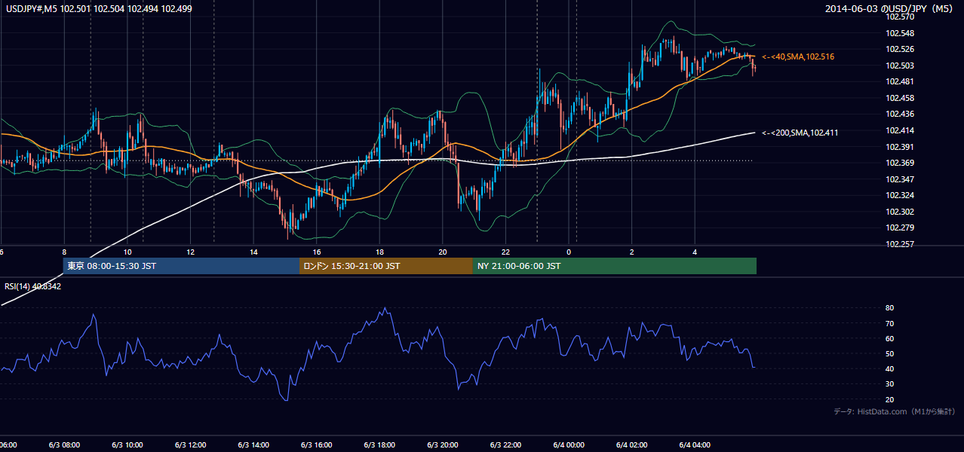Click the RSI(14) indicator label
964x452 pixels.
(33, 286)
